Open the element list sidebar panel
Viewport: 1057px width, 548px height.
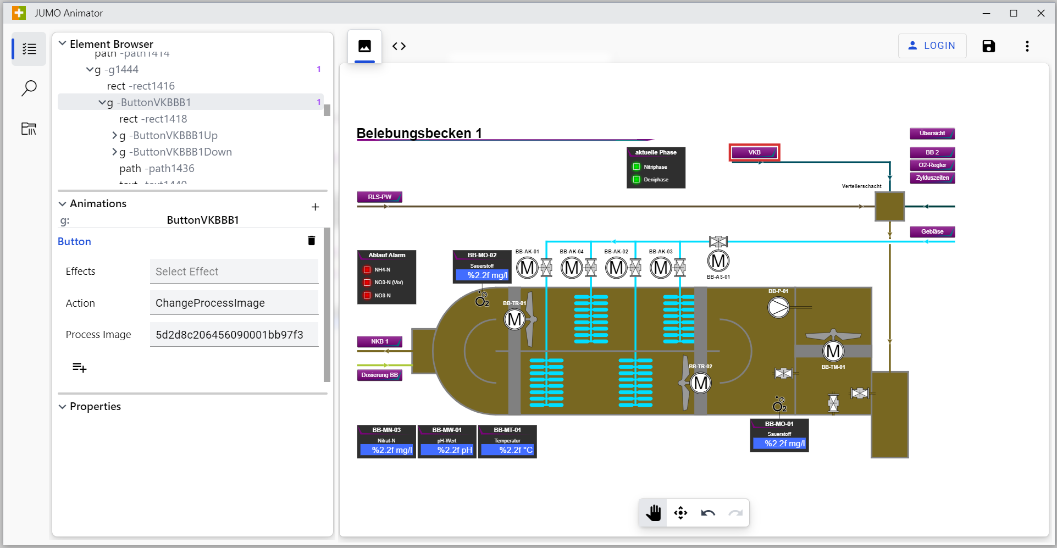pos(29,49)
